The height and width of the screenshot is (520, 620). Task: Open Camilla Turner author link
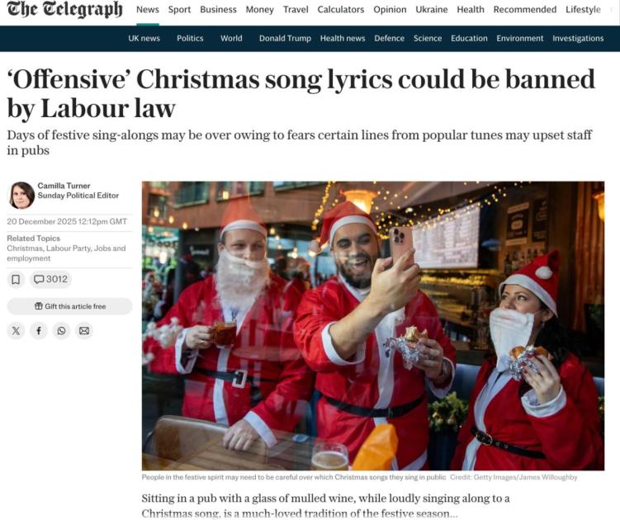[64, 186]
